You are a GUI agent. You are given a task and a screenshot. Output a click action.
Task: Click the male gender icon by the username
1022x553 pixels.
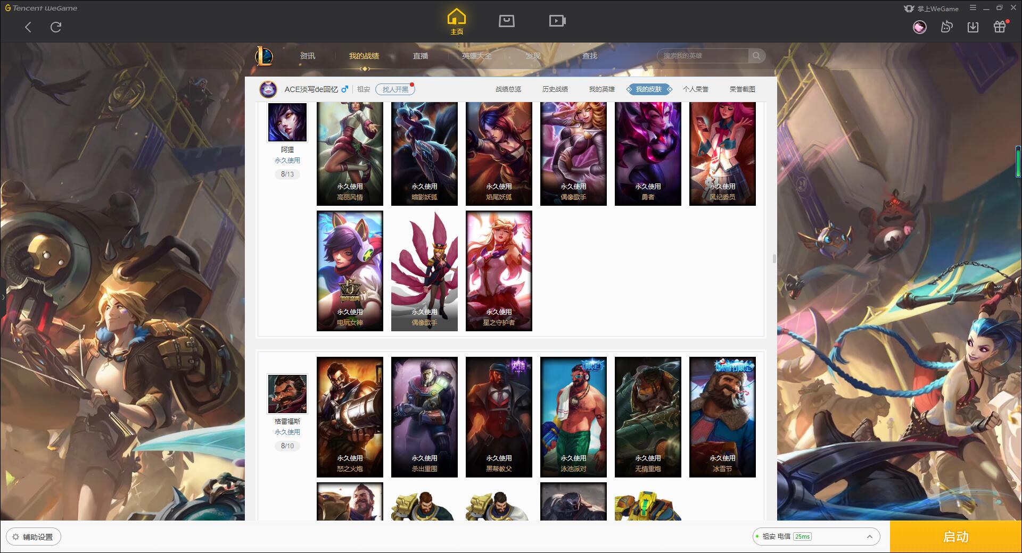[345, 89]
